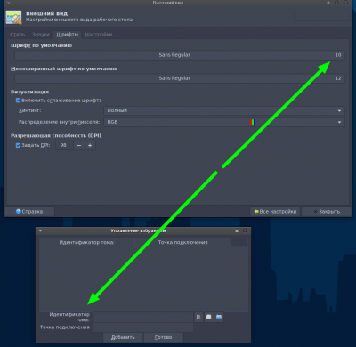Click the Готово button
The height and width of the screenshot is (347, 356).
(163, 337)
